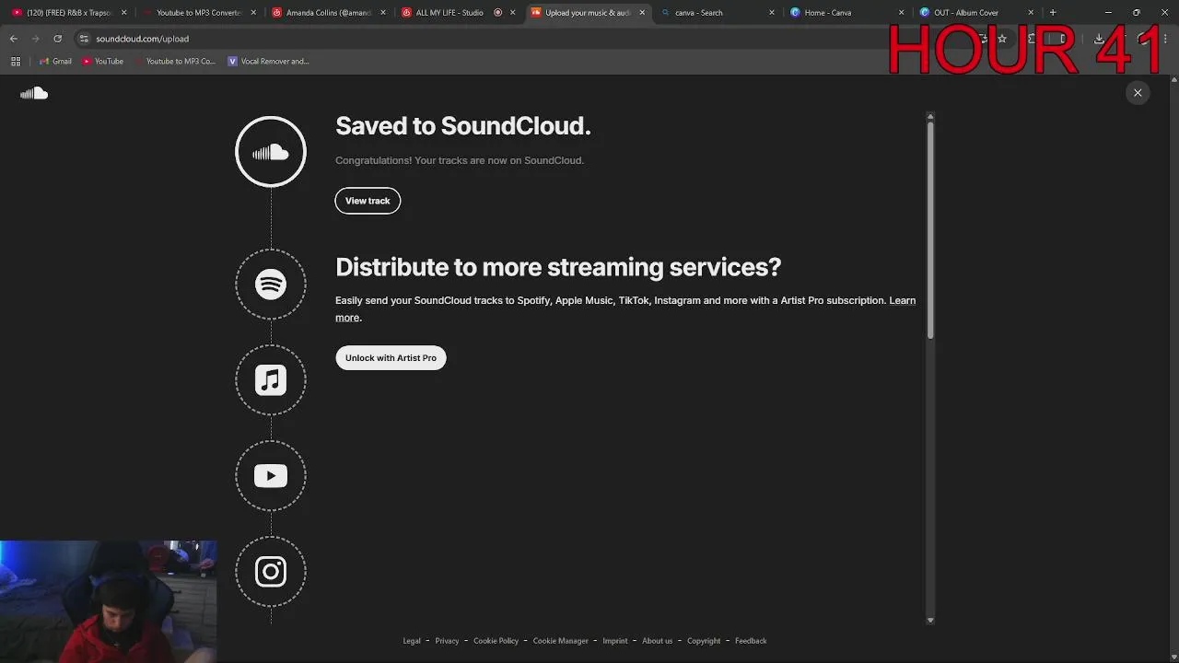Click the large SoundCloud cloud circle icon
Viewport: 1179px width, 663px height.
coord(271,152)
